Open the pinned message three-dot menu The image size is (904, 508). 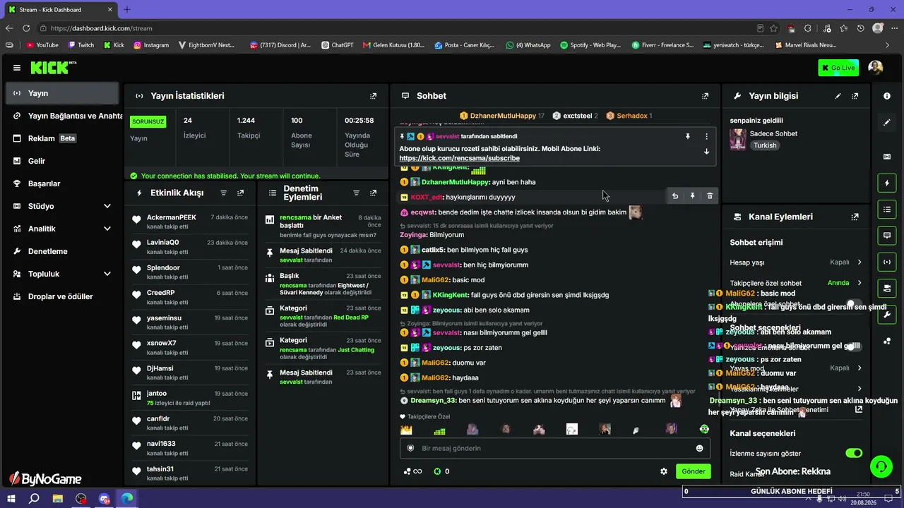706,136
